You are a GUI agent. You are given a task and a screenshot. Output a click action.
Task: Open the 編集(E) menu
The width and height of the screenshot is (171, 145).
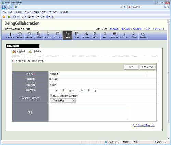coord(19,12)
